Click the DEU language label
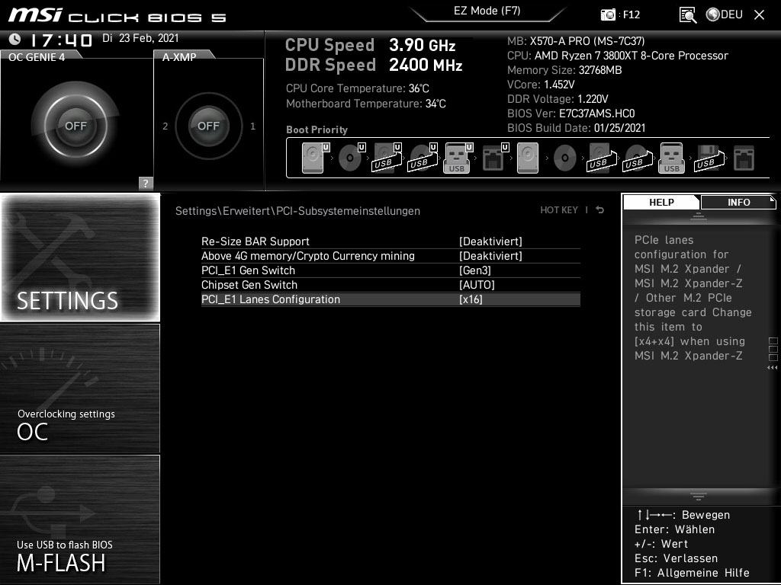The height and width of the screenshot is (585, 781). tap(731, 14)
